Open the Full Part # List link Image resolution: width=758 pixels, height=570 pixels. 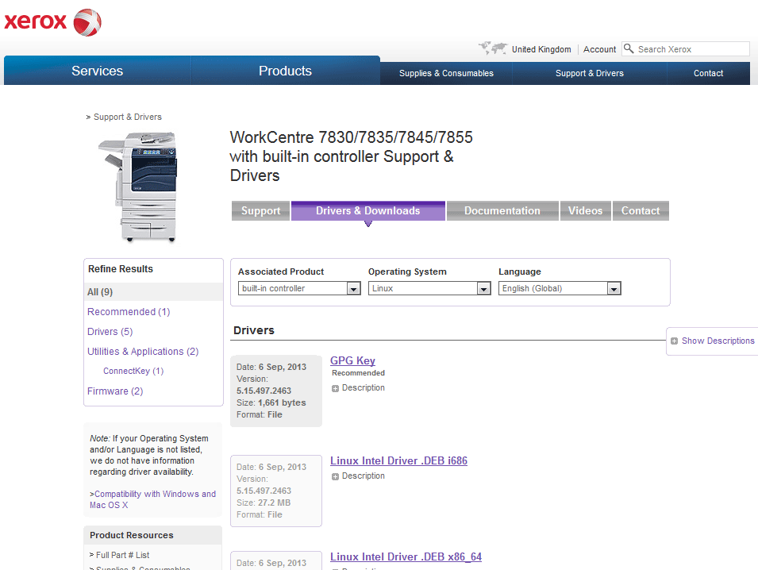click(123, 555)
